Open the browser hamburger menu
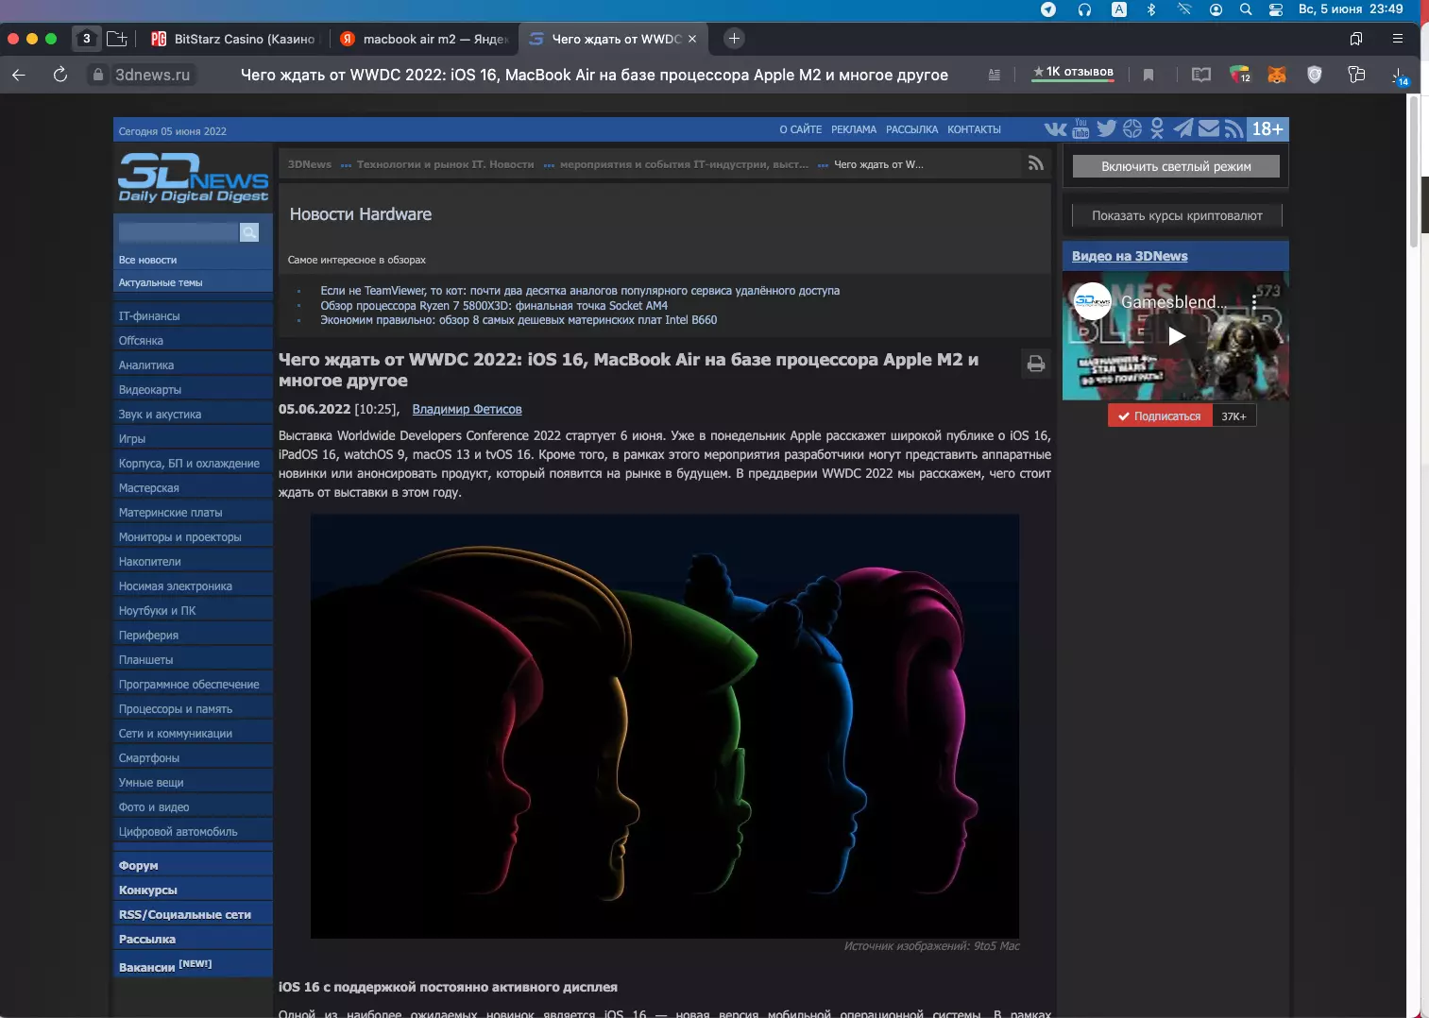 (x=1398, y=39)
